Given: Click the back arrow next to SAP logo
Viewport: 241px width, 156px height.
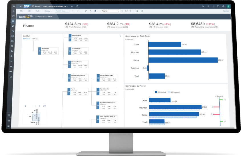Looking at the screenshot, I should [21, 6].
